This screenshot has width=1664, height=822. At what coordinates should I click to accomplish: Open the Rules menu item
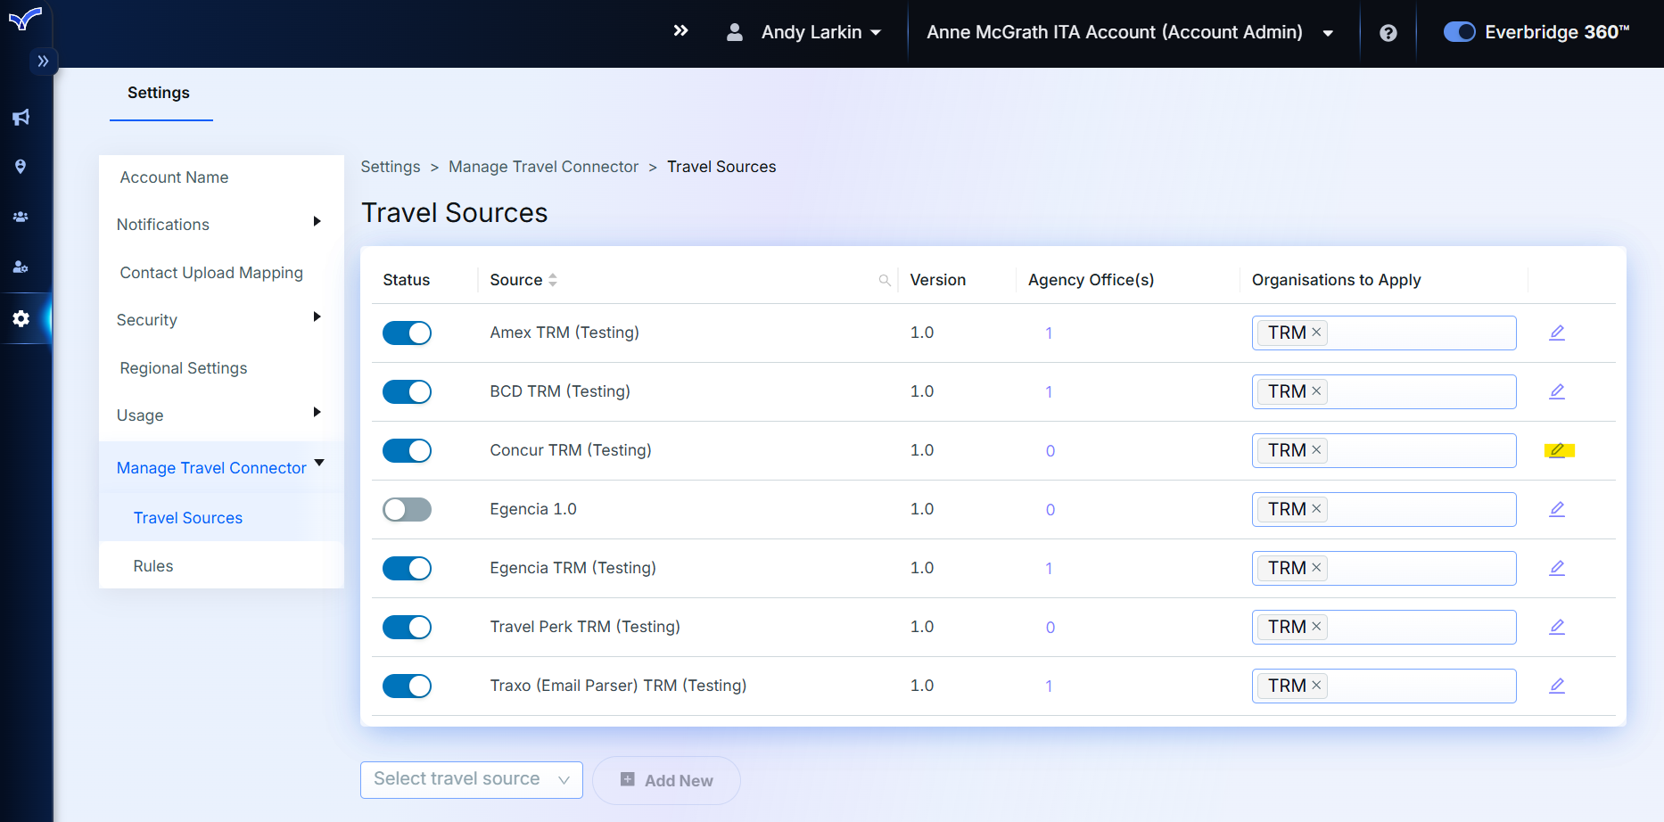point(153,566)
